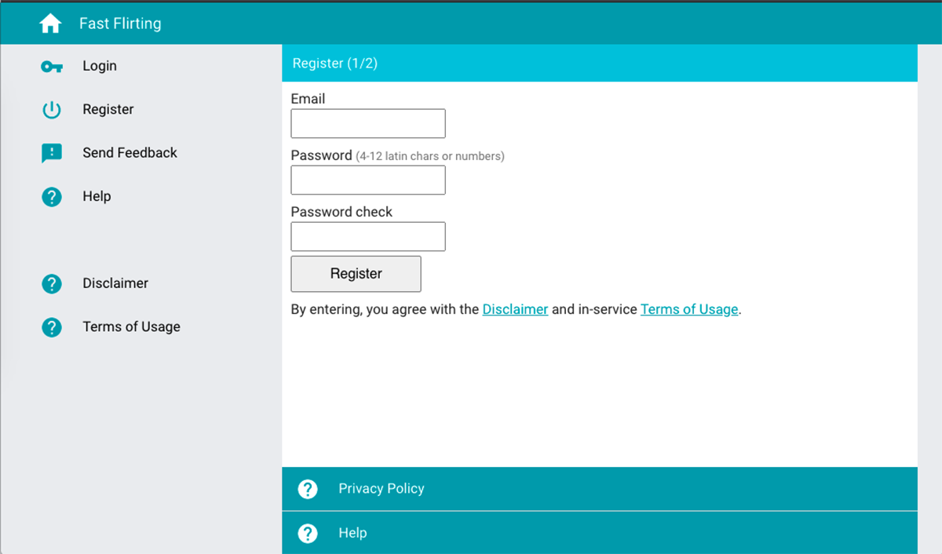The width and height of the screenshot is (942, 554).
Task: Click into the Password input field
Action: [368, 180]
